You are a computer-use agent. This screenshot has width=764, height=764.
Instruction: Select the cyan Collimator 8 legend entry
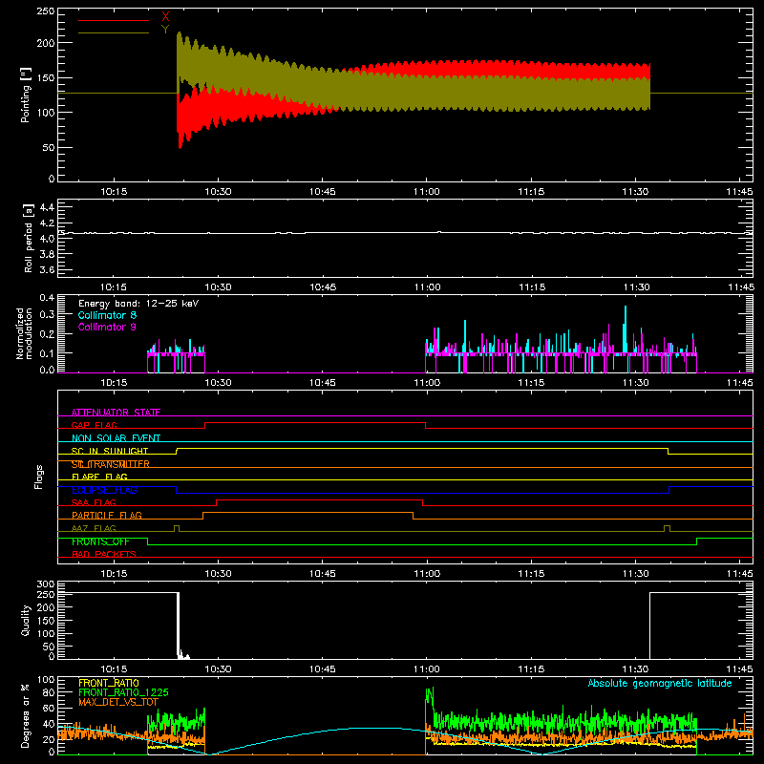(107, 315)
